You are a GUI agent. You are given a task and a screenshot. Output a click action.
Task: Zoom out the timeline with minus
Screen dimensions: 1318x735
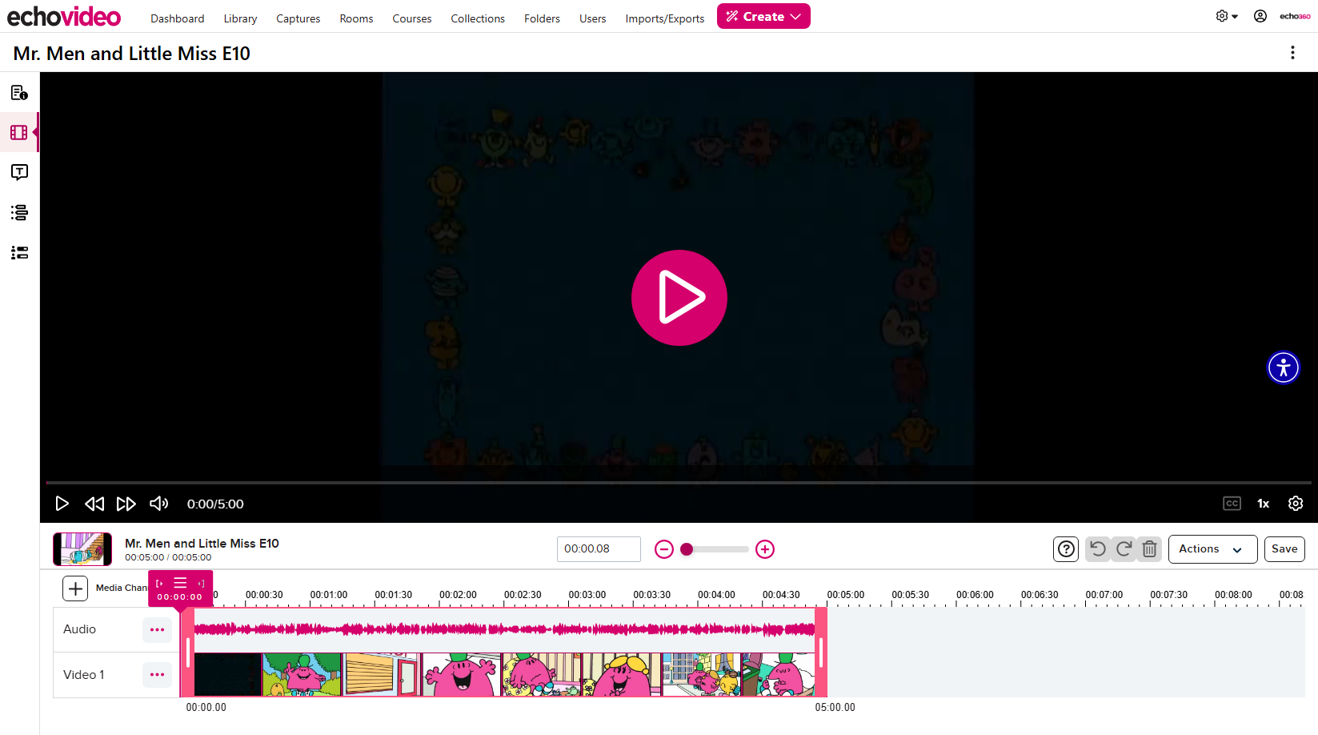click(663, 549)
